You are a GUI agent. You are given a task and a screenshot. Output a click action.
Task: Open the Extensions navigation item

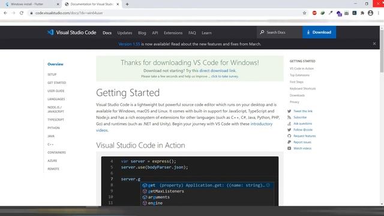click(x=173, y=33)
